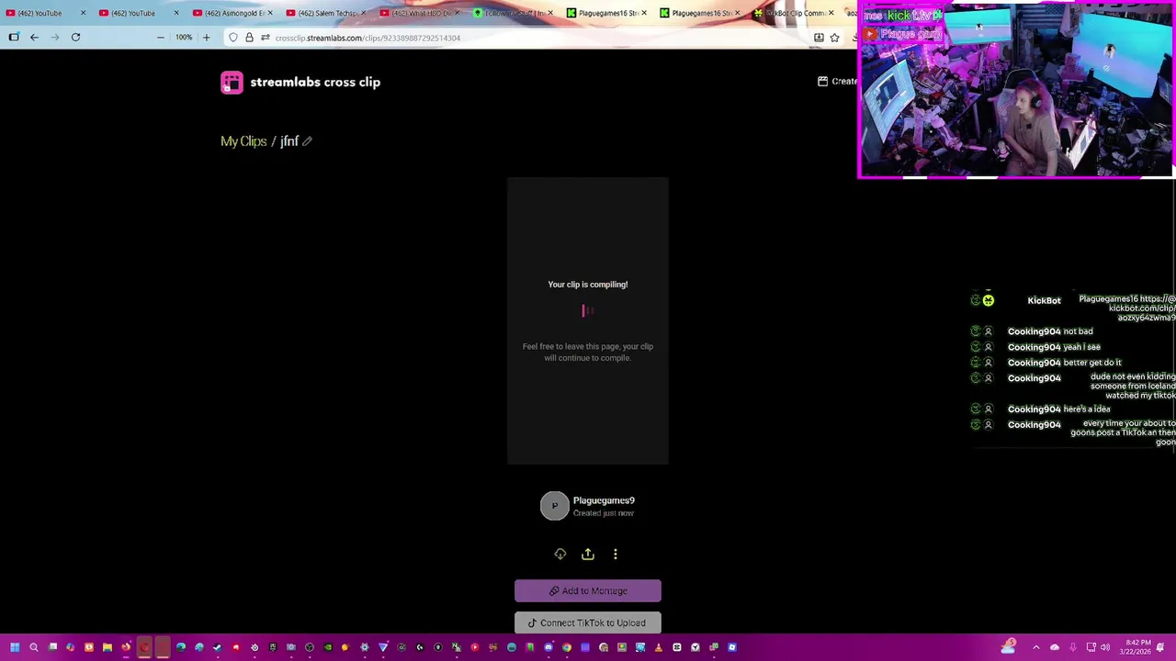Click the Create button in header

[x=837, y=81]
